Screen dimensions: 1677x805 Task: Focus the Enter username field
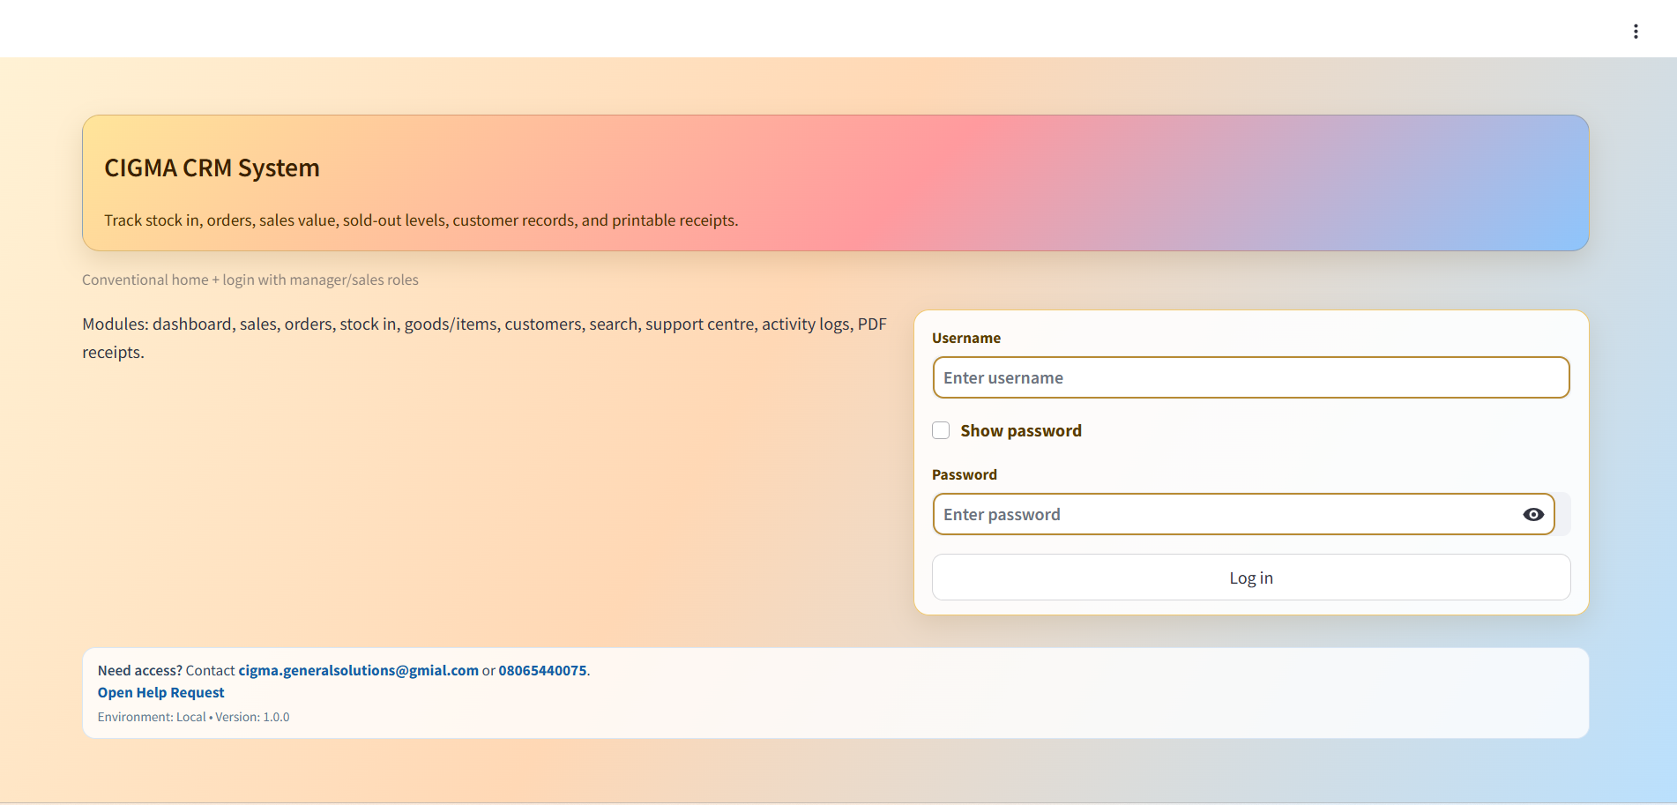tap(1250, 377)
